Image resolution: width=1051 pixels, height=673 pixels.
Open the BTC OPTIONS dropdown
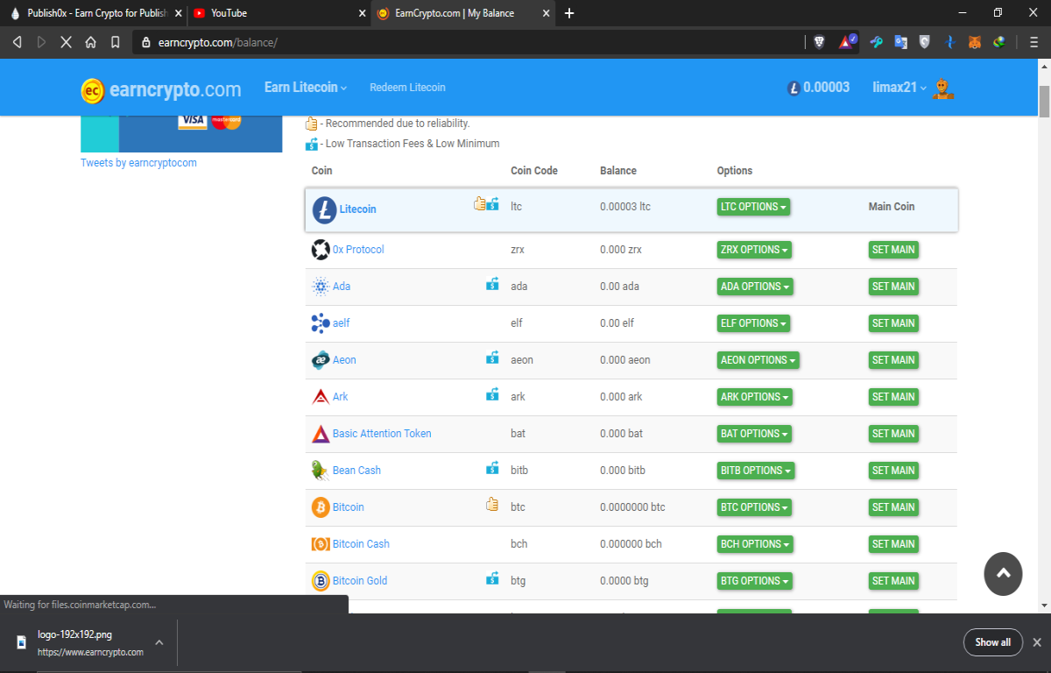coord(754,507)
